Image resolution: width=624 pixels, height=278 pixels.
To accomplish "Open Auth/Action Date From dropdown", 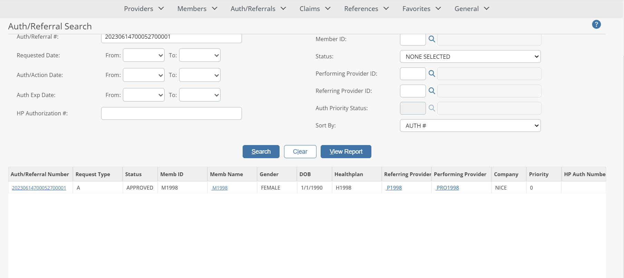I will click(x=144, y=75).
